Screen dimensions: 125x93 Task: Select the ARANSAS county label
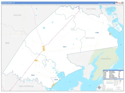coord(106,59)
